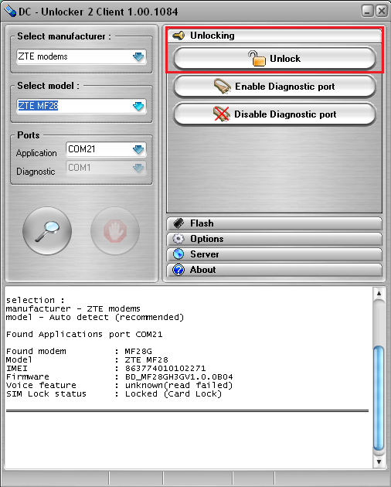Expand the Diagnostic port COM1 dropdown
Viewport: 391px width, 487px height.
tap(138, 168)
